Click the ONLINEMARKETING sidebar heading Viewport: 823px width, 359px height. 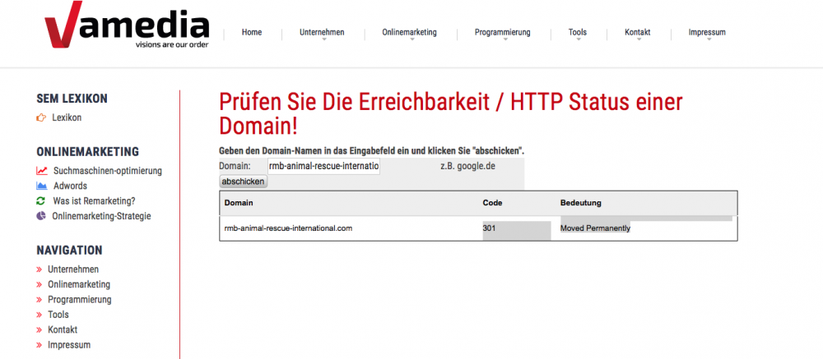point(88,152)
